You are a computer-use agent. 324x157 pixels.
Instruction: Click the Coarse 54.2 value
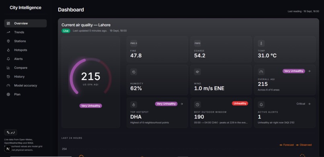point(200,56)
